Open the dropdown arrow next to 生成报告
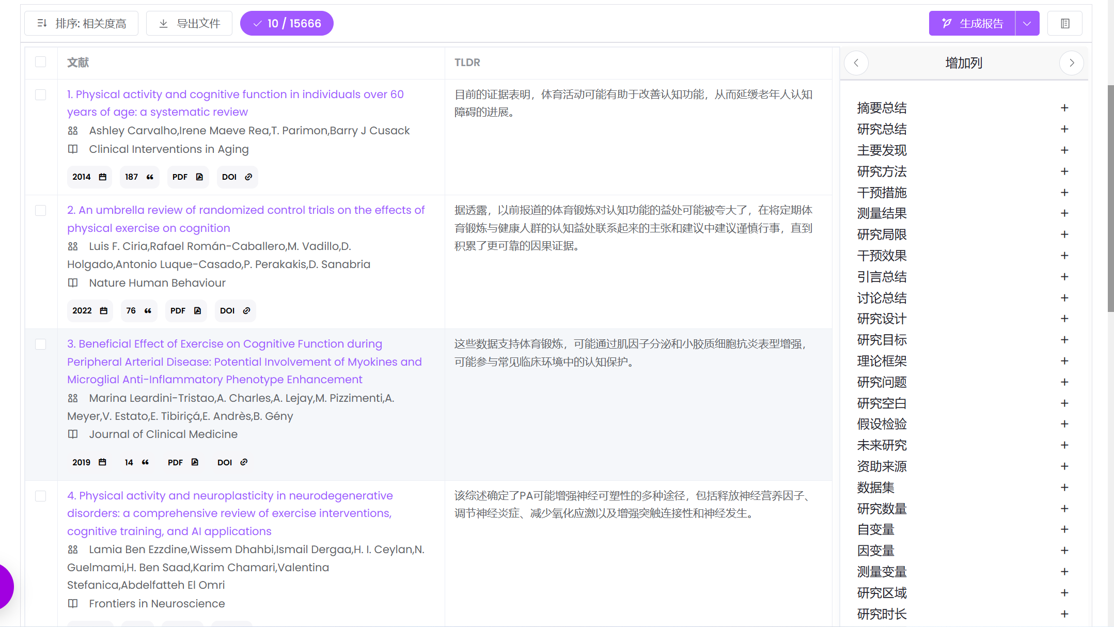Screen dimensions: 1114x627 click(1027, 23)
